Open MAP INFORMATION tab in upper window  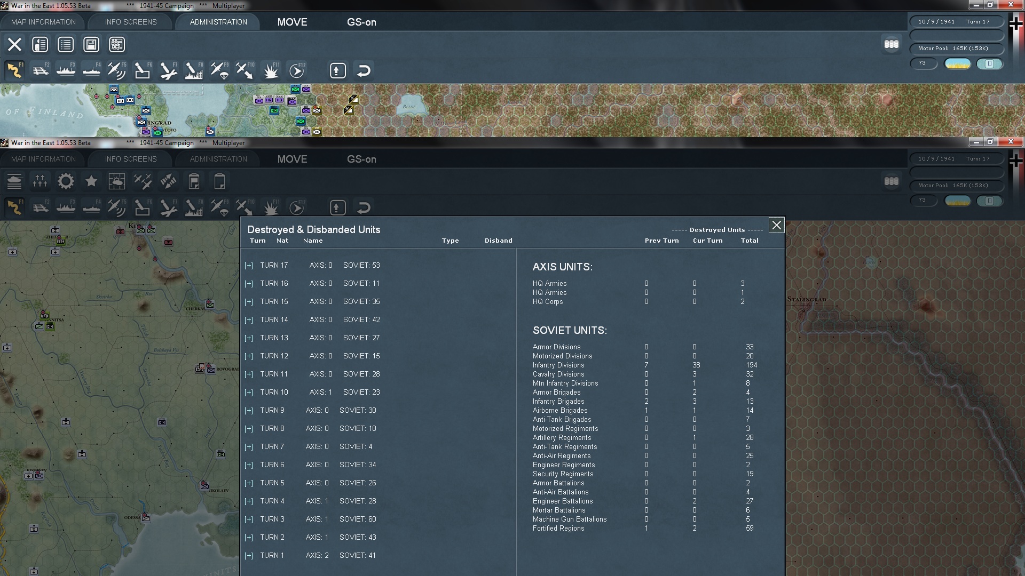point(43,22)
